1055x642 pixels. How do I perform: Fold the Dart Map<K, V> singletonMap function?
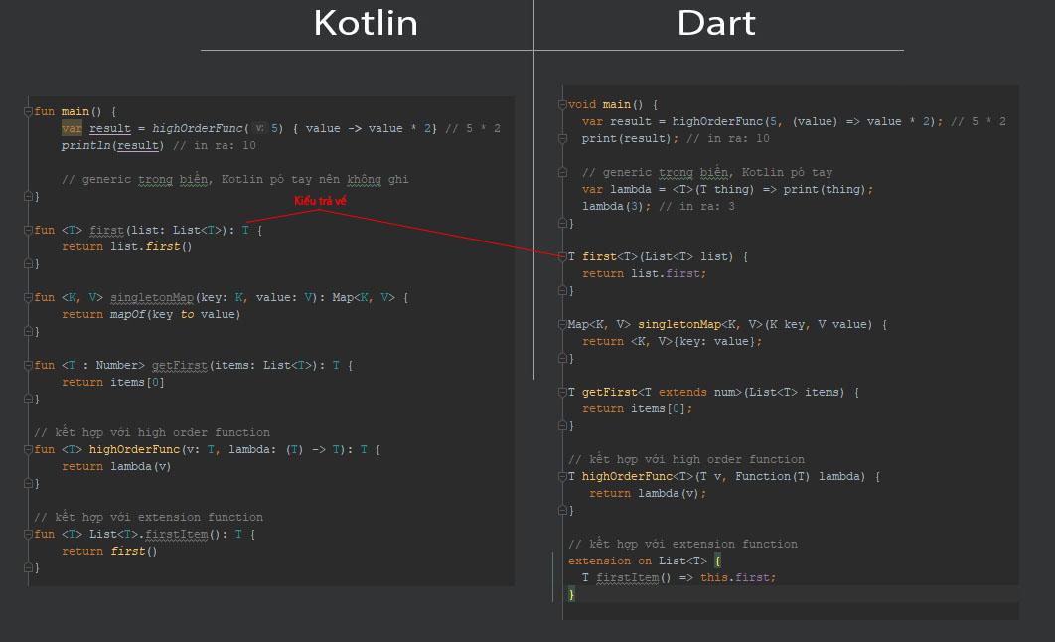pyautogui.click(x=562, y=324)
